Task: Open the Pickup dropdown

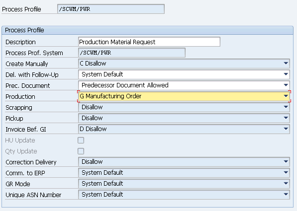Action: [x=184, y=118]
